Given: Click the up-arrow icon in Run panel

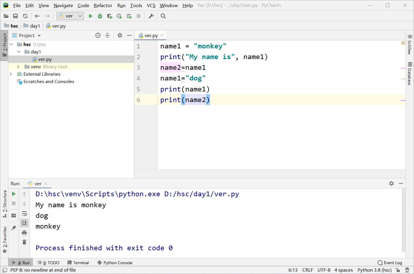Looking at the screenshot, I should pyautogui.click(x=24, y=194).
